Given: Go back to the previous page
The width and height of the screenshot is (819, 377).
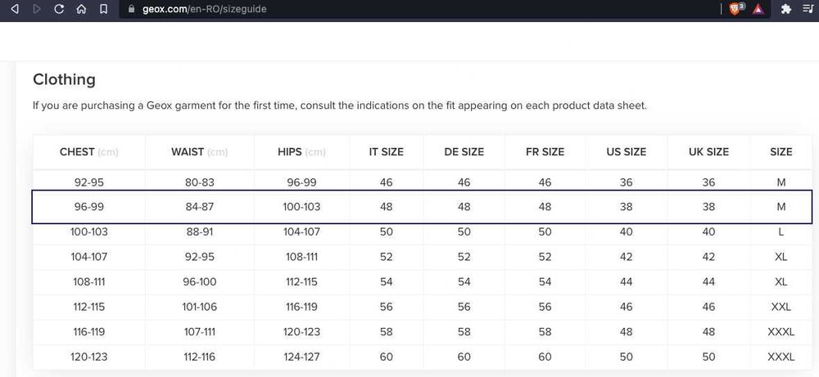Looking at the screenshot, I should [x=15, y=9].
